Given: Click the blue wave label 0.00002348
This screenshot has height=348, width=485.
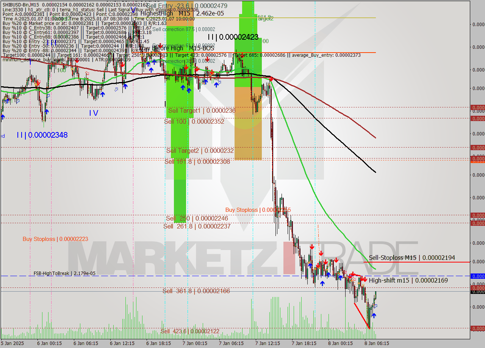Looking at the screenshot, I should pyautogui.click(x=42, y=135).
